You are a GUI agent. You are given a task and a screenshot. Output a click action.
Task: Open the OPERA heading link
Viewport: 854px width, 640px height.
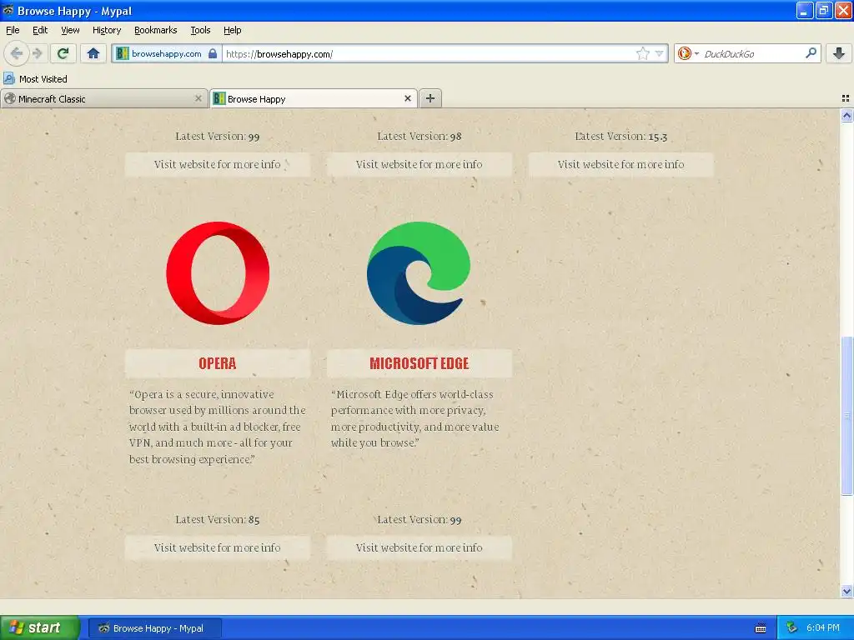[x=218, y=363]
